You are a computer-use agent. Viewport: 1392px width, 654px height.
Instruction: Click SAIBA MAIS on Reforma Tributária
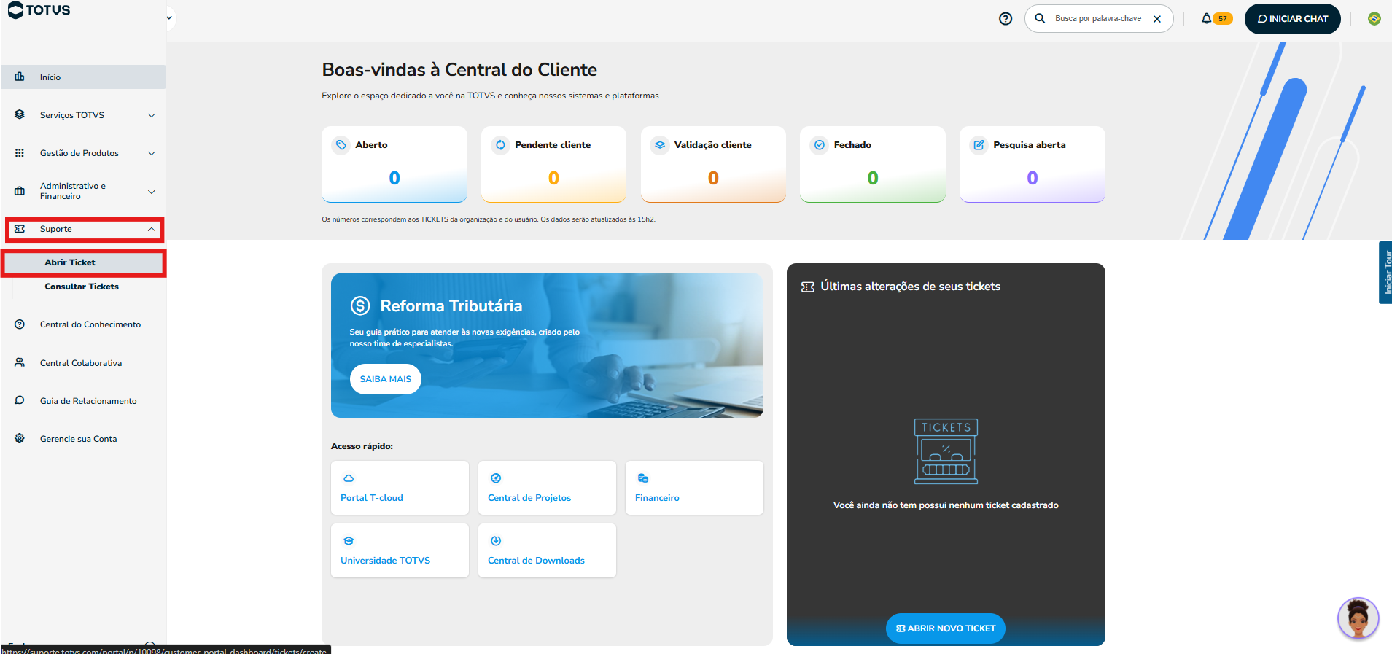386,379
